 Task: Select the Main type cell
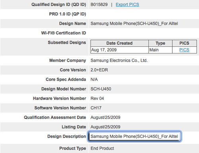(x=160, y=50)
